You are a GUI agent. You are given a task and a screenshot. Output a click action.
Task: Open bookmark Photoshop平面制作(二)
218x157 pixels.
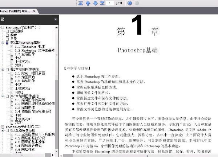tap(23, 127)
